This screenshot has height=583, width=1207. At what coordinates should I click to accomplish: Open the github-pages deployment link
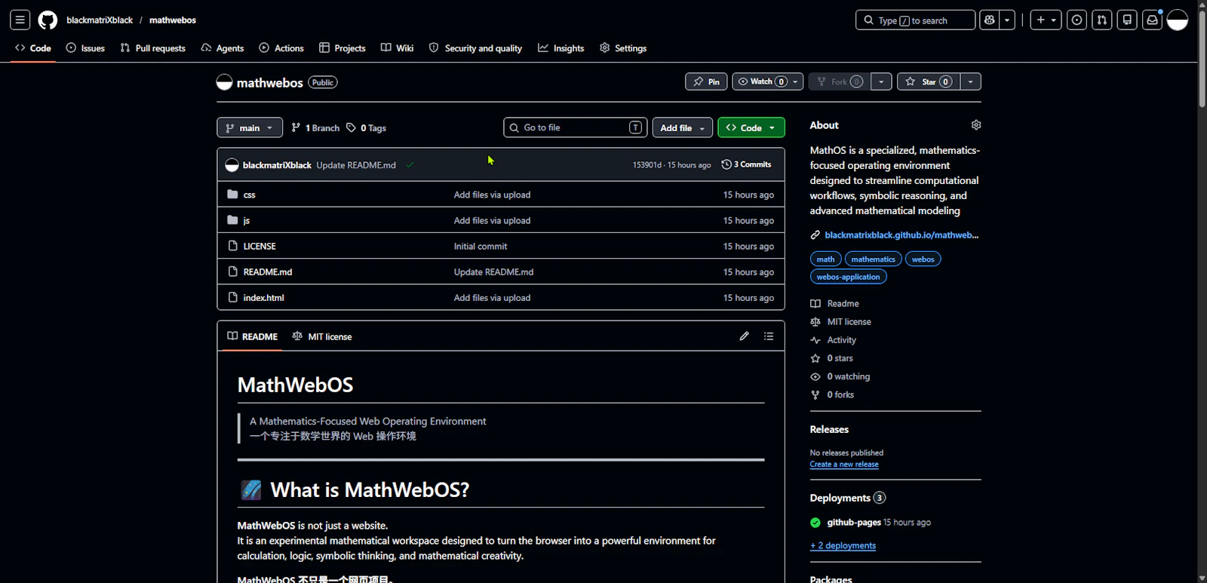point(854,523)
